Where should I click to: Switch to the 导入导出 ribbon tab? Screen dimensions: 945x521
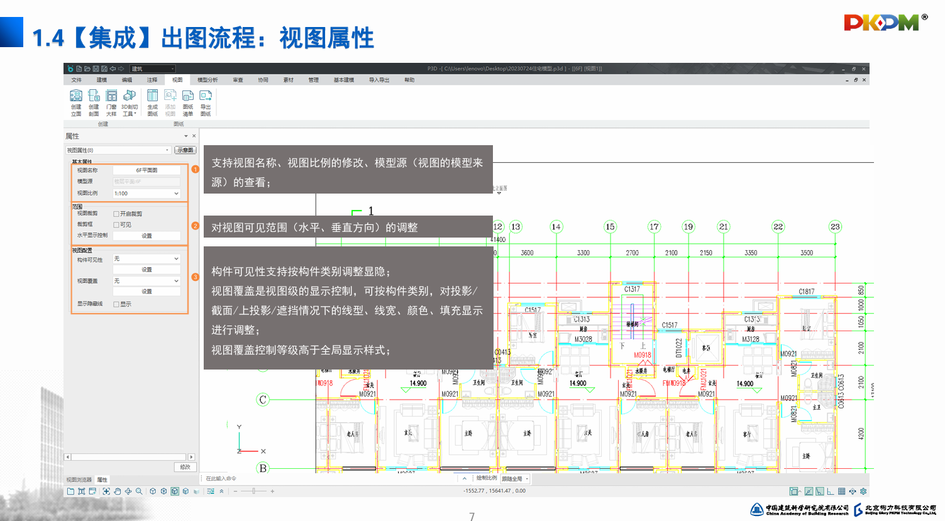click(379, 80)
